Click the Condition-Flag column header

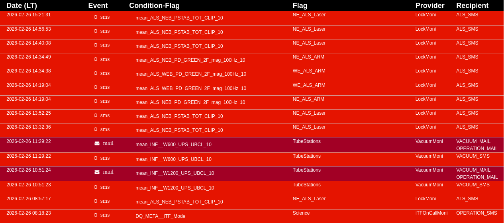(154, 6)
